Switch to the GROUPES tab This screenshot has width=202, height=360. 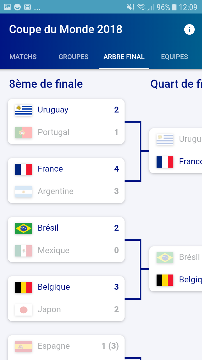(74, 57)
